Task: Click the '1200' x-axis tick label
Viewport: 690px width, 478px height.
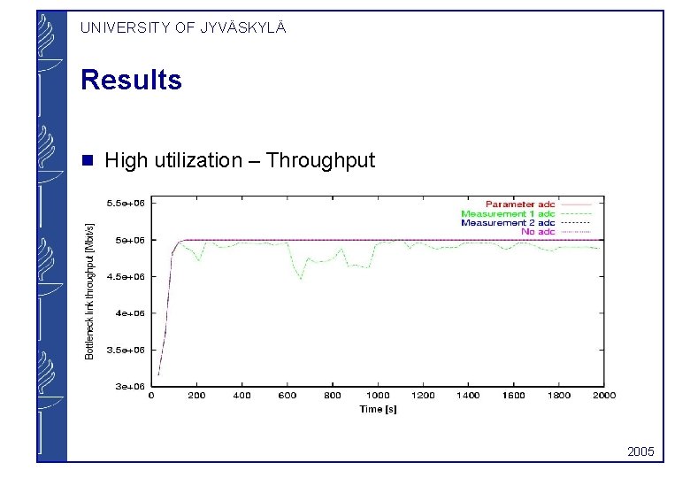Action: tap(423, 396)
